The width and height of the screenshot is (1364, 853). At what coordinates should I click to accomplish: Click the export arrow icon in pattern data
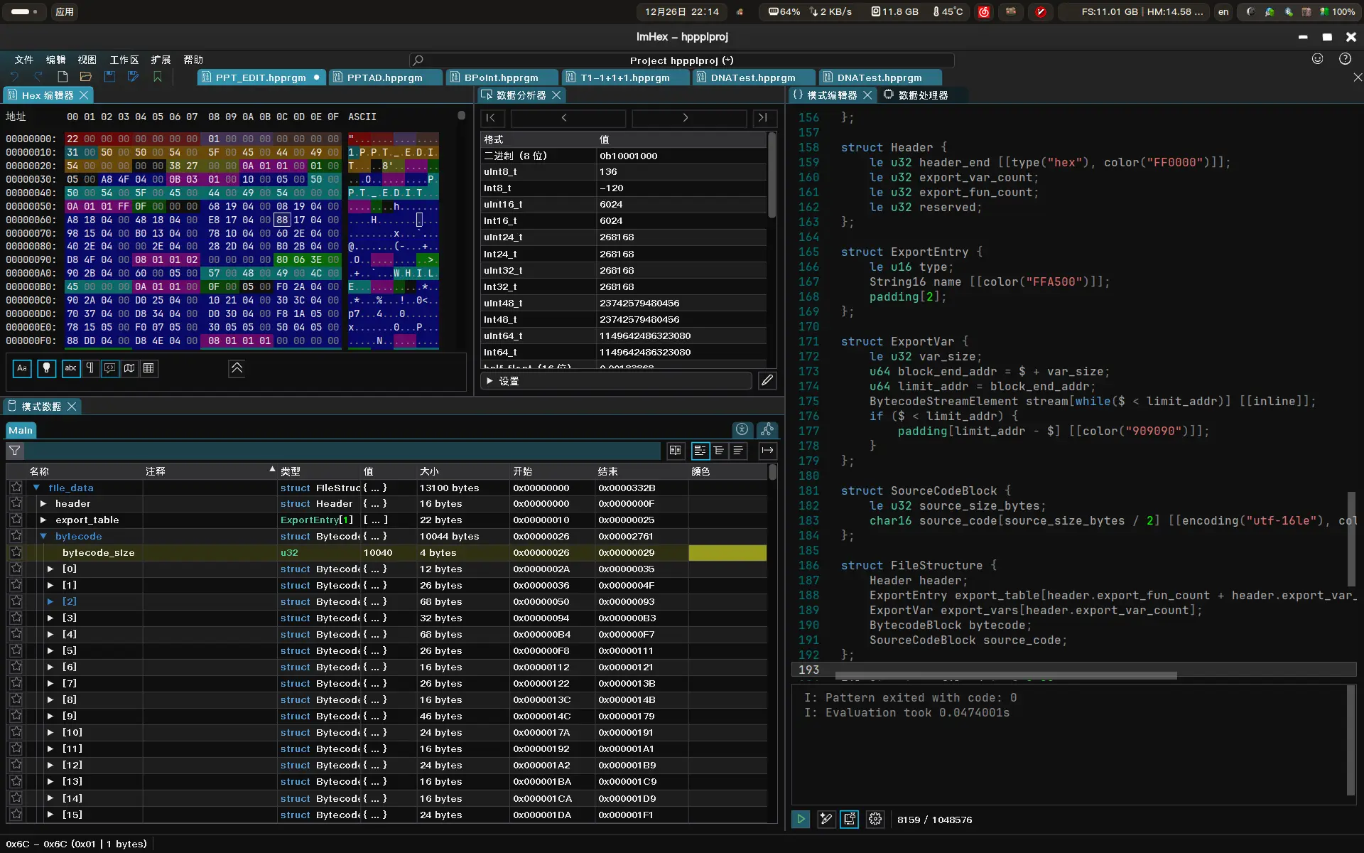point(767,451)
